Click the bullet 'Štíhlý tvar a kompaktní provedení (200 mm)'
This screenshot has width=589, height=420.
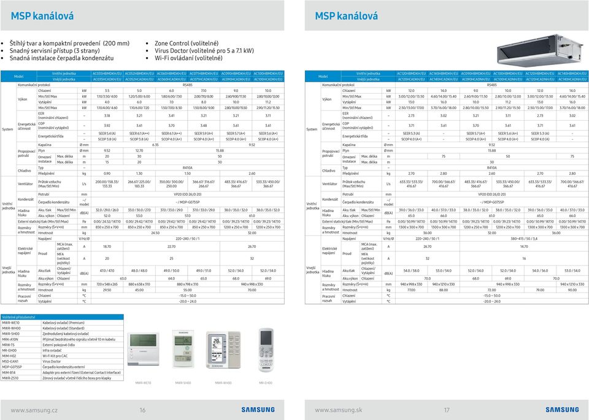(69, 43)
